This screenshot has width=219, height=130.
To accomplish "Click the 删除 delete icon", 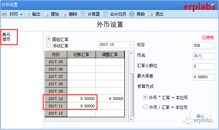I will point(64,14).
